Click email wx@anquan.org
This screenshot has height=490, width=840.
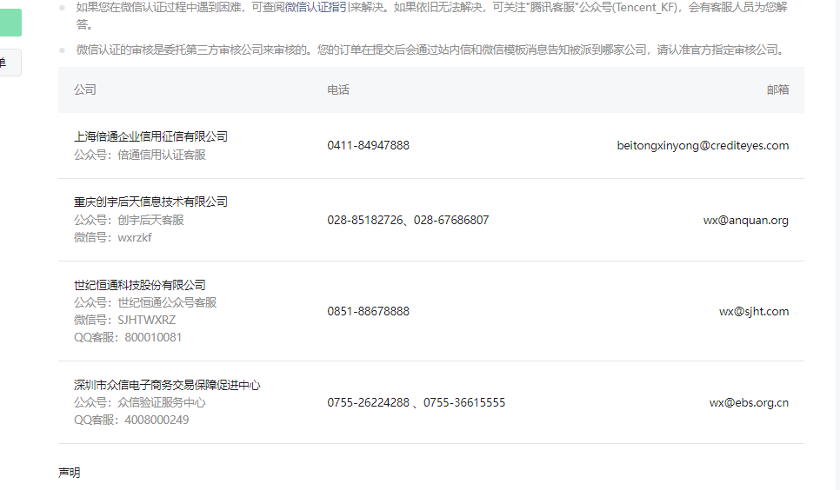746,220
